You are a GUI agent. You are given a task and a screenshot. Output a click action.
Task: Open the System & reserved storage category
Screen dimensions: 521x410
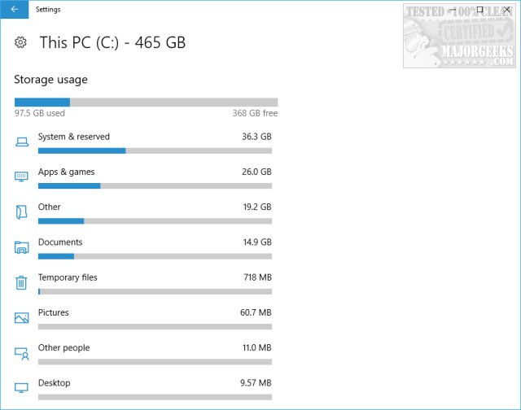pos(74,137)
